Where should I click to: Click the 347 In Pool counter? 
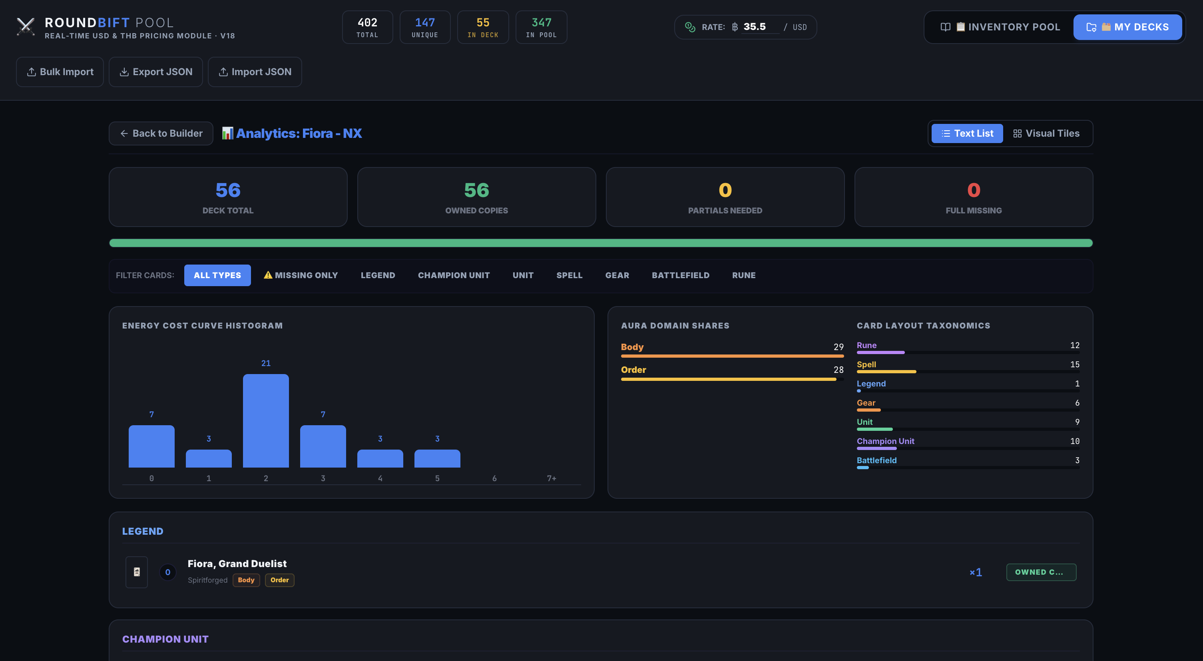point(541,27)
